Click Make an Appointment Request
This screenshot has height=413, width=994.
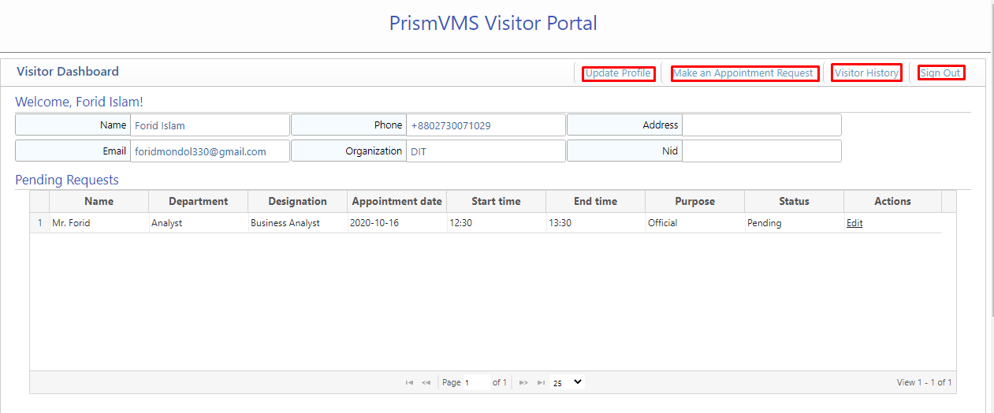tap(743, 73)
